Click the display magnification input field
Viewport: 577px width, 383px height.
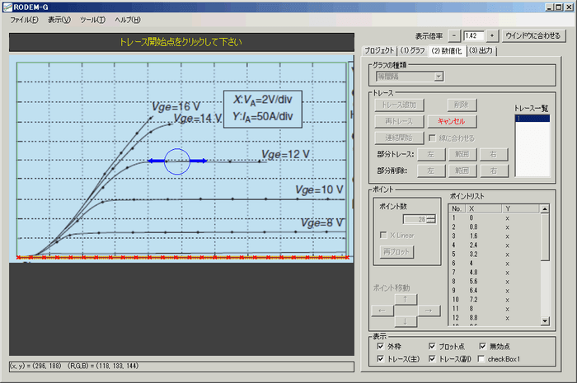474,35
